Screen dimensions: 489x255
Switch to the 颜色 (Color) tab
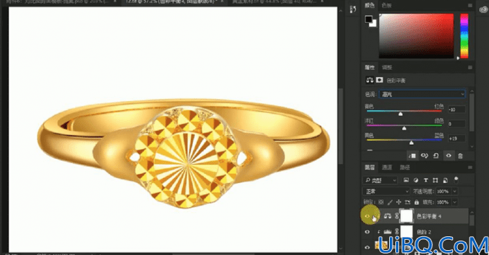370,6
